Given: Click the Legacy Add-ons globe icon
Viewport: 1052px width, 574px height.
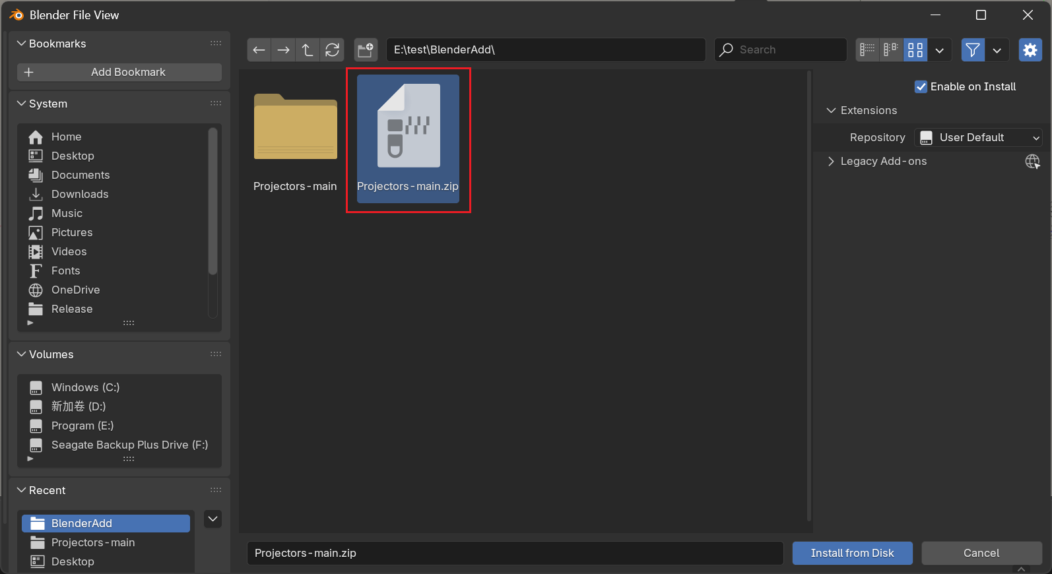Looking at the screenshot, I should 1033,161.
